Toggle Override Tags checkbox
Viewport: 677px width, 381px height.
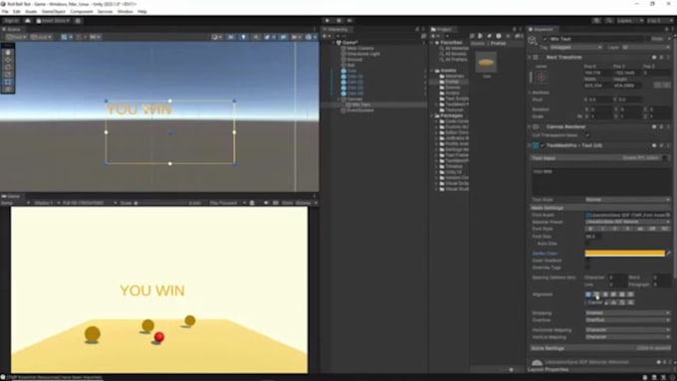coord(587,268)
